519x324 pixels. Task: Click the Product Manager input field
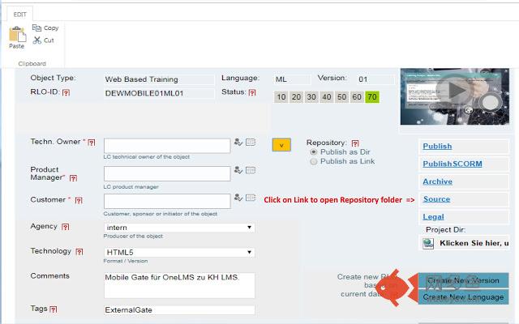point(167,173)
